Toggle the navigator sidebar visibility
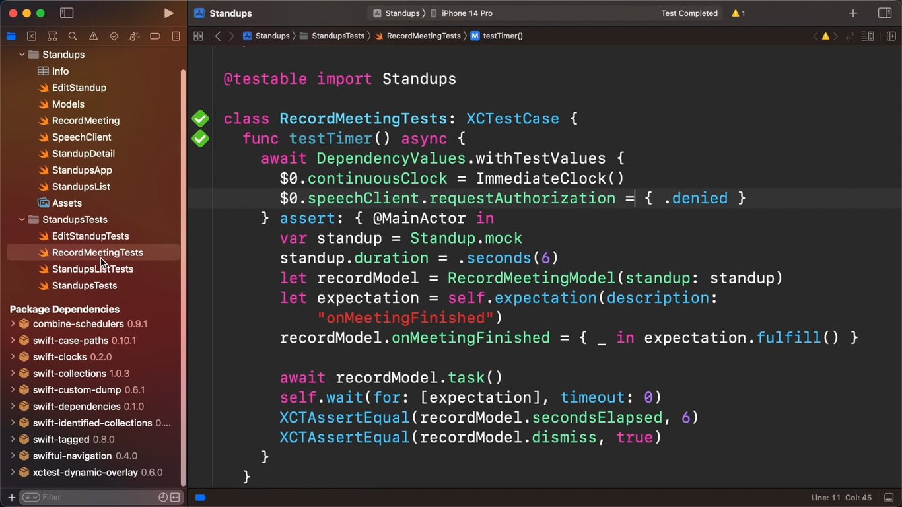This screenshot has height=507, width=902. (67, 13)
